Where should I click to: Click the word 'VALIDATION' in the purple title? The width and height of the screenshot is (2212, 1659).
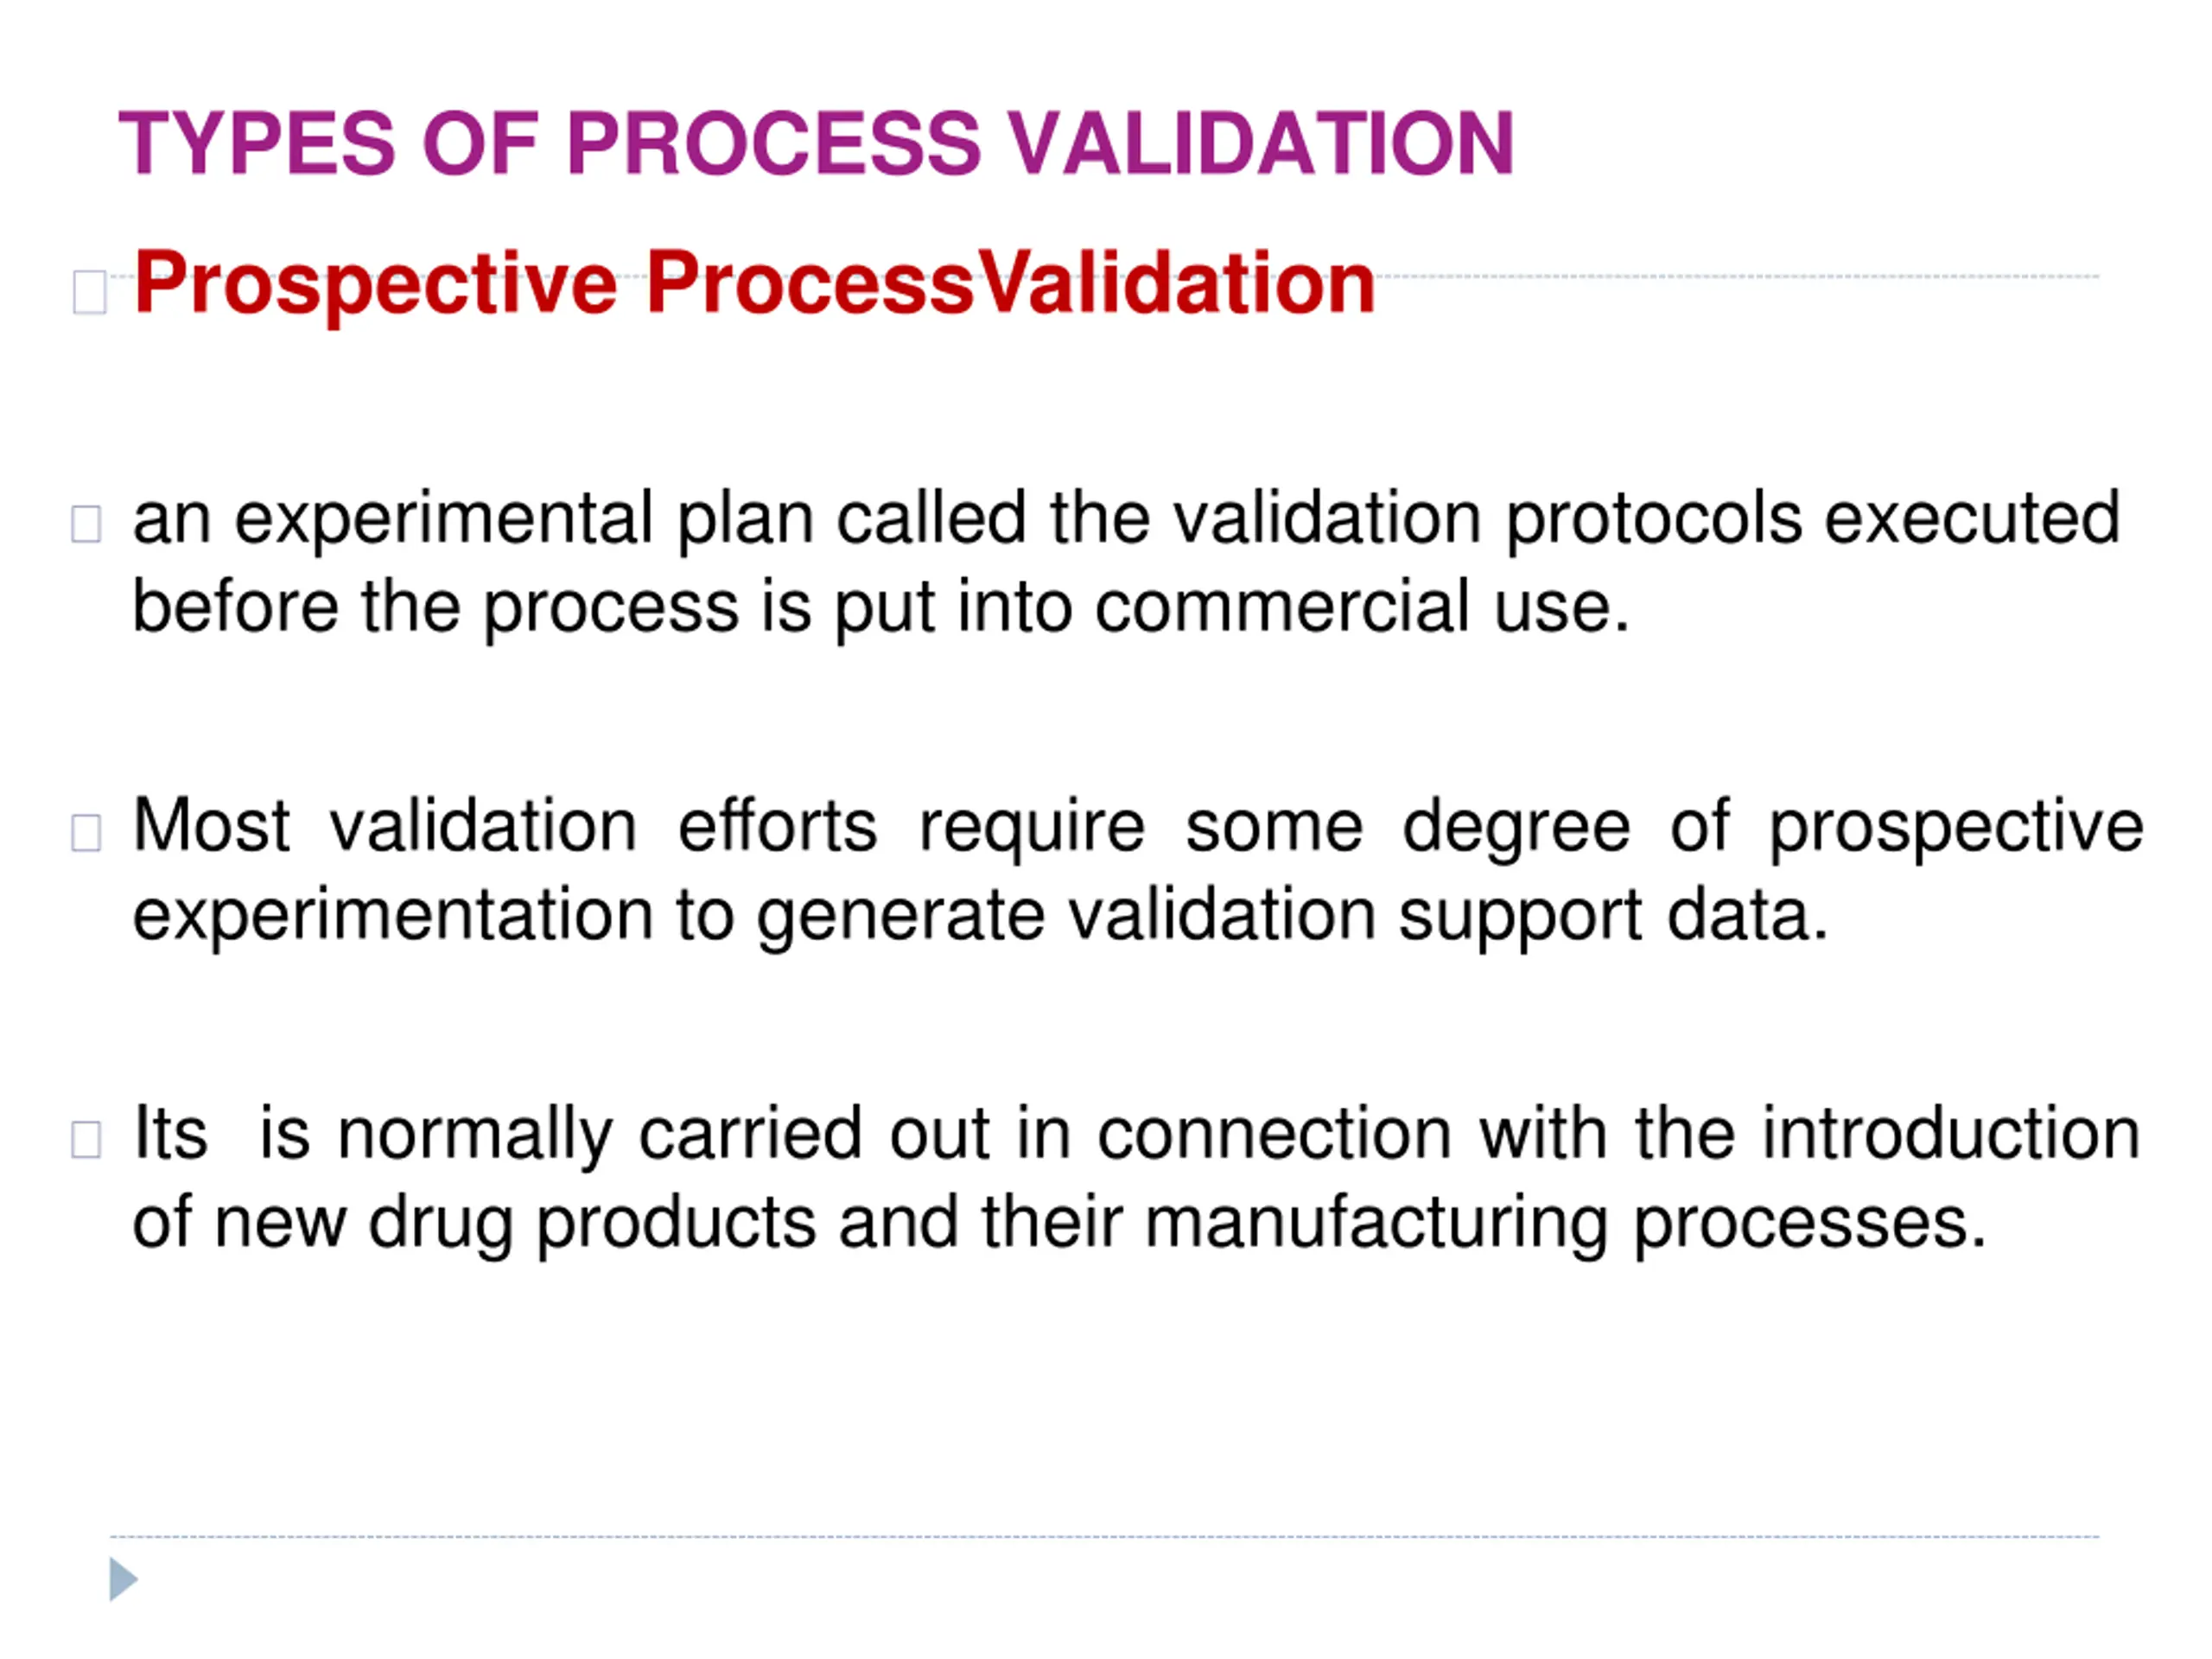tap(1260, 144)
